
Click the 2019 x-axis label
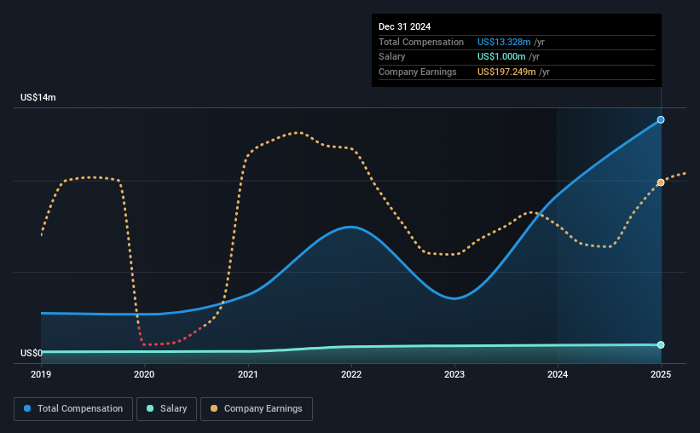41,374
